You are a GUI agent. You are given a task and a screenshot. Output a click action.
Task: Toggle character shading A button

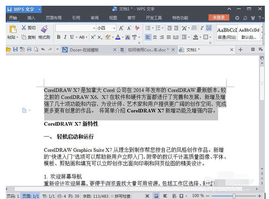click(128, 37)
